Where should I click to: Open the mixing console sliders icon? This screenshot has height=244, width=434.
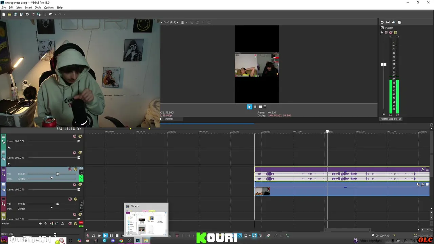click(399, 22)
